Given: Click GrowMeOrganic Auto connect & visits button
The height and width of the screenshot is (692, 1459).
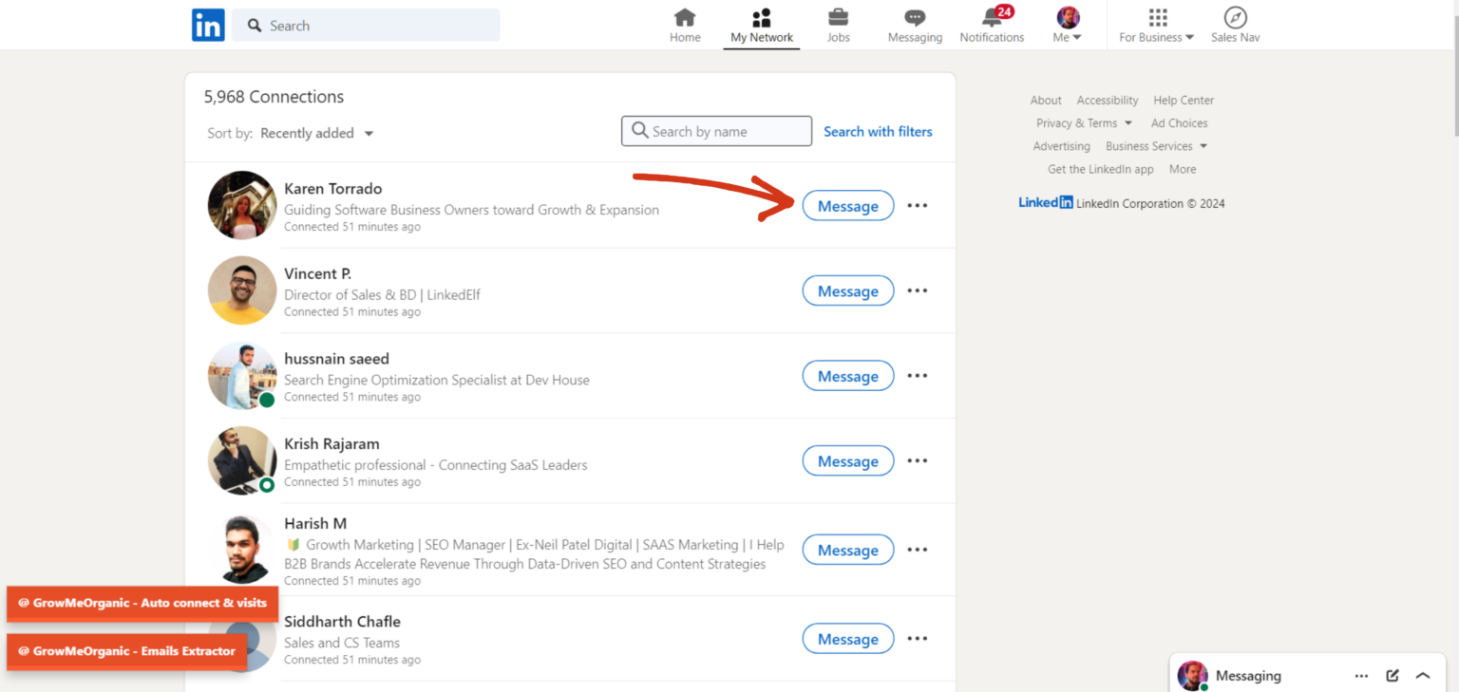Looking at the screenshot, I should [142, 603].
